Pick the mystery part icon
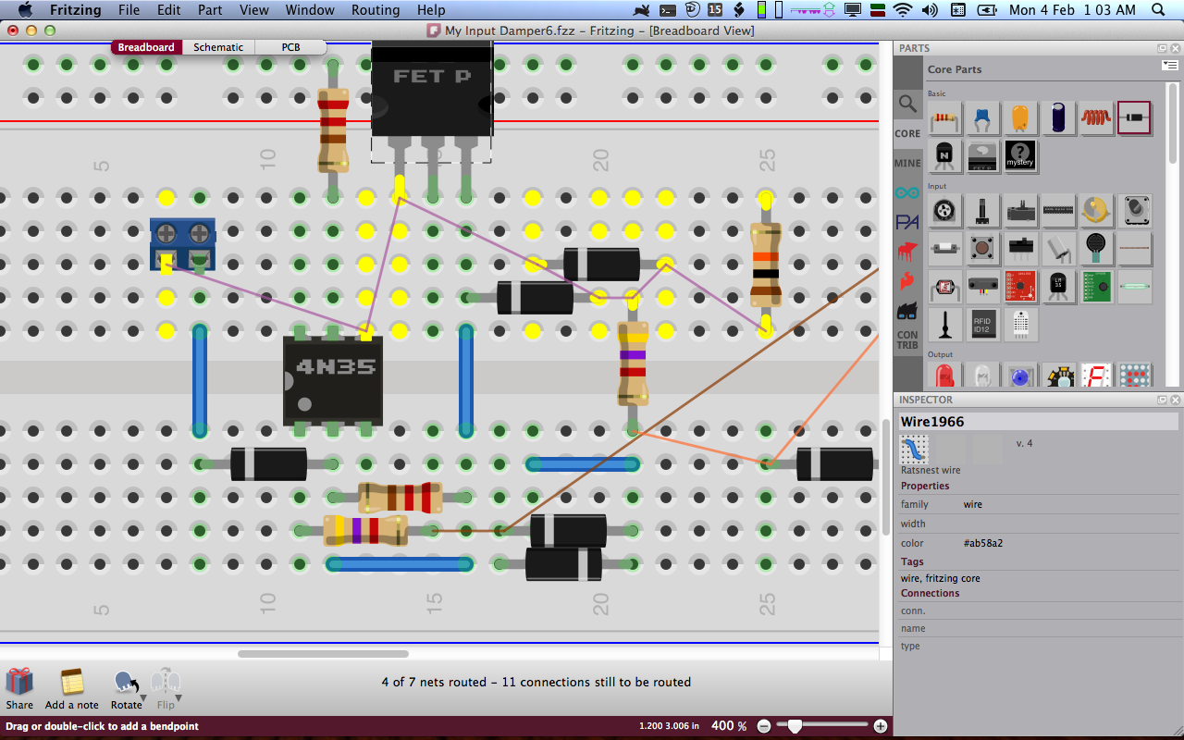The image size is (1184, 740). click(x=1020, y=155)
